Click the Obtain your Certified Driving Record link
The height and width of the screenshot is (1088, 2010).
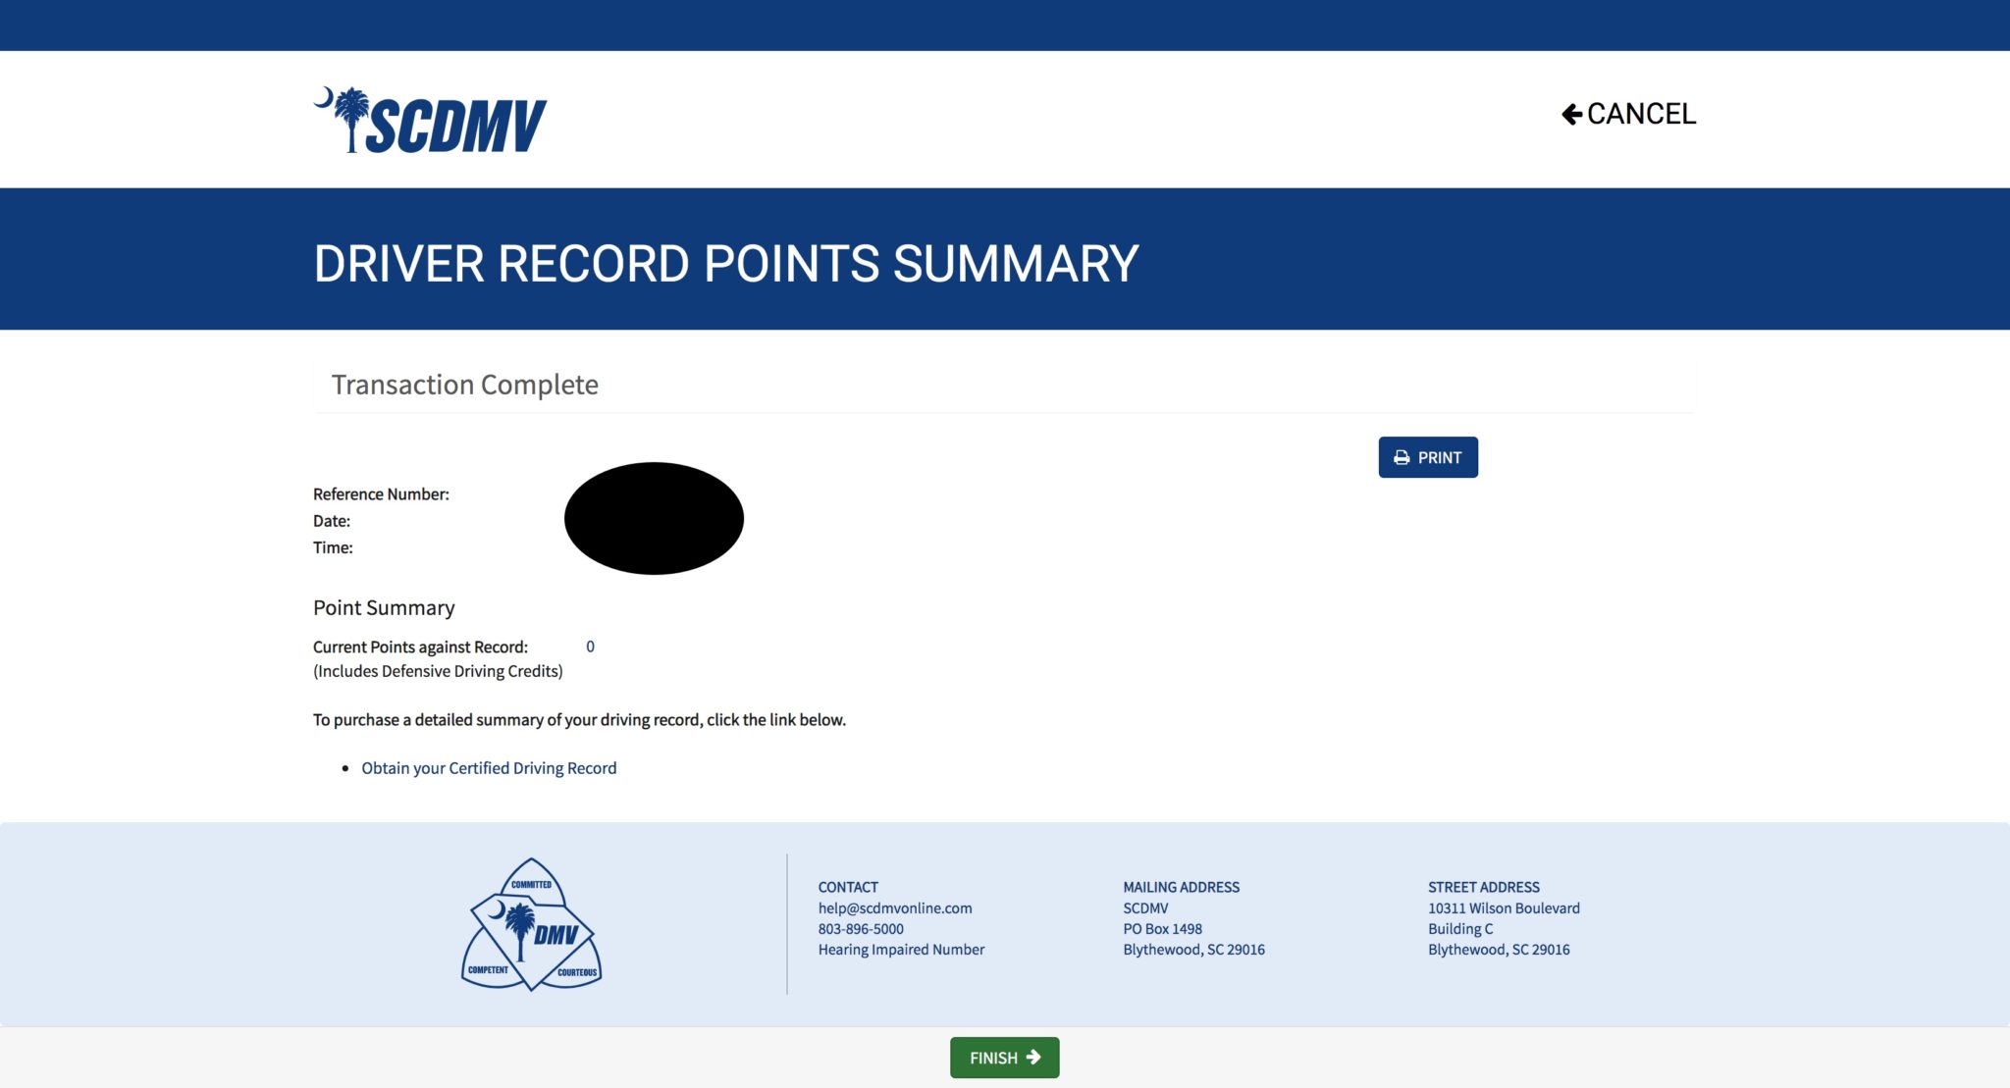point(489,766)
